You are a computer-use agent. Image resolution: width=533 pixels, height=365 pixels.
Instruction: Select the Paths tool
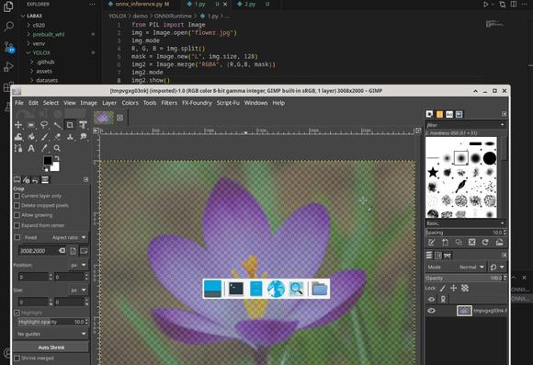(18, 148)
